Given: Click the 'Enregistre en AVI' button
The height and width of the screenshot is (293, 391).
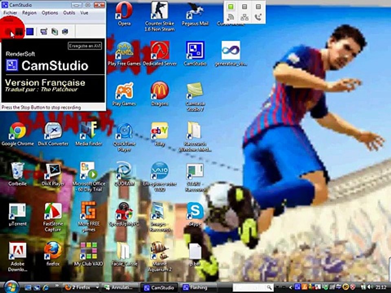Looking at the screenshot, I should point(85,46).
